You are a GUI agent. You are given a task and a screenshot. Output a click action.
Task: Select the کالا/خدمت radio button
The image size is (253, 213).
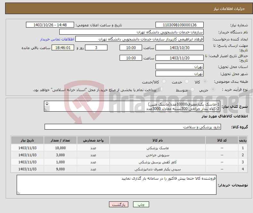164,81
